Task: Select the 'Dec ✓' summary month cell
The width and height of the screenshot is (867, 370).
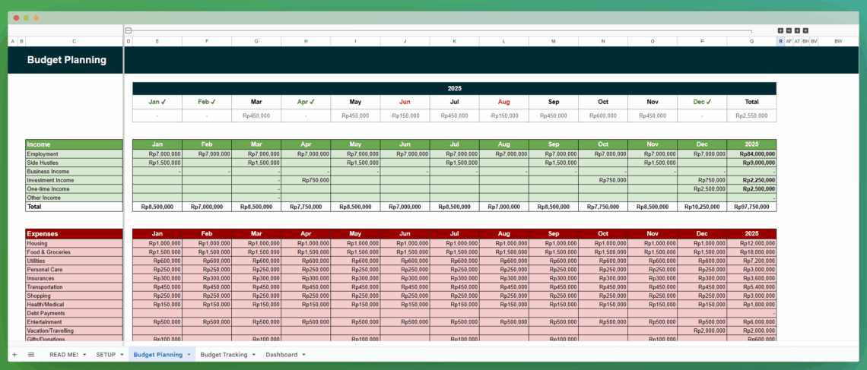Action: (702, 102)
